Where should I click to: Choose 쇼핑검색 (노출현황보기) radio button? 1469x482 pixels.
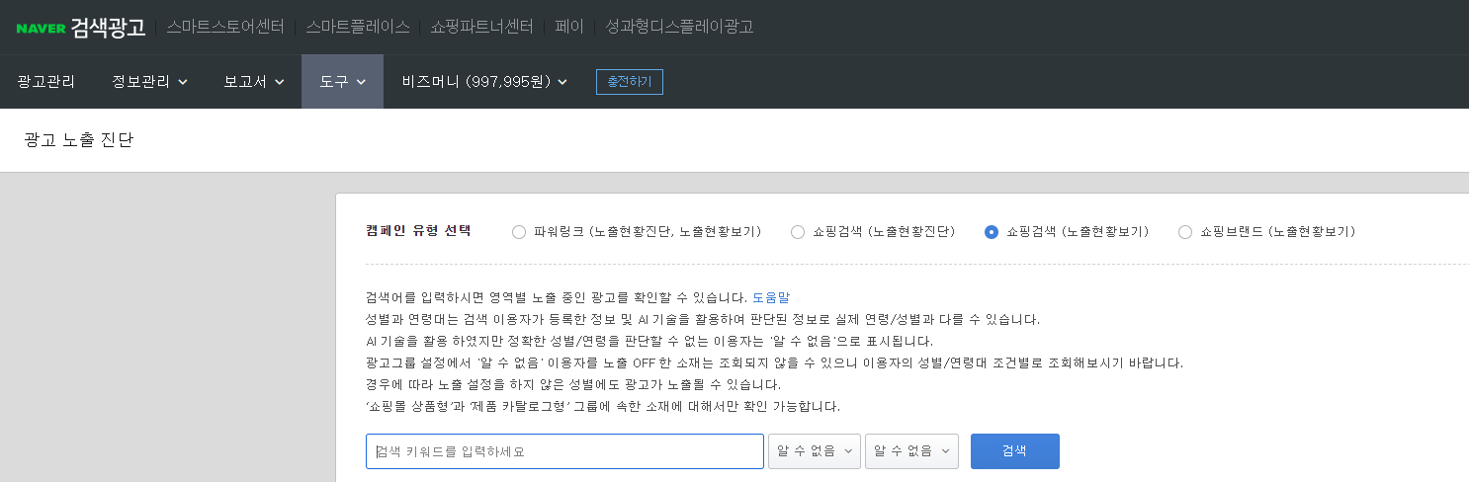[x=992, y=232]
